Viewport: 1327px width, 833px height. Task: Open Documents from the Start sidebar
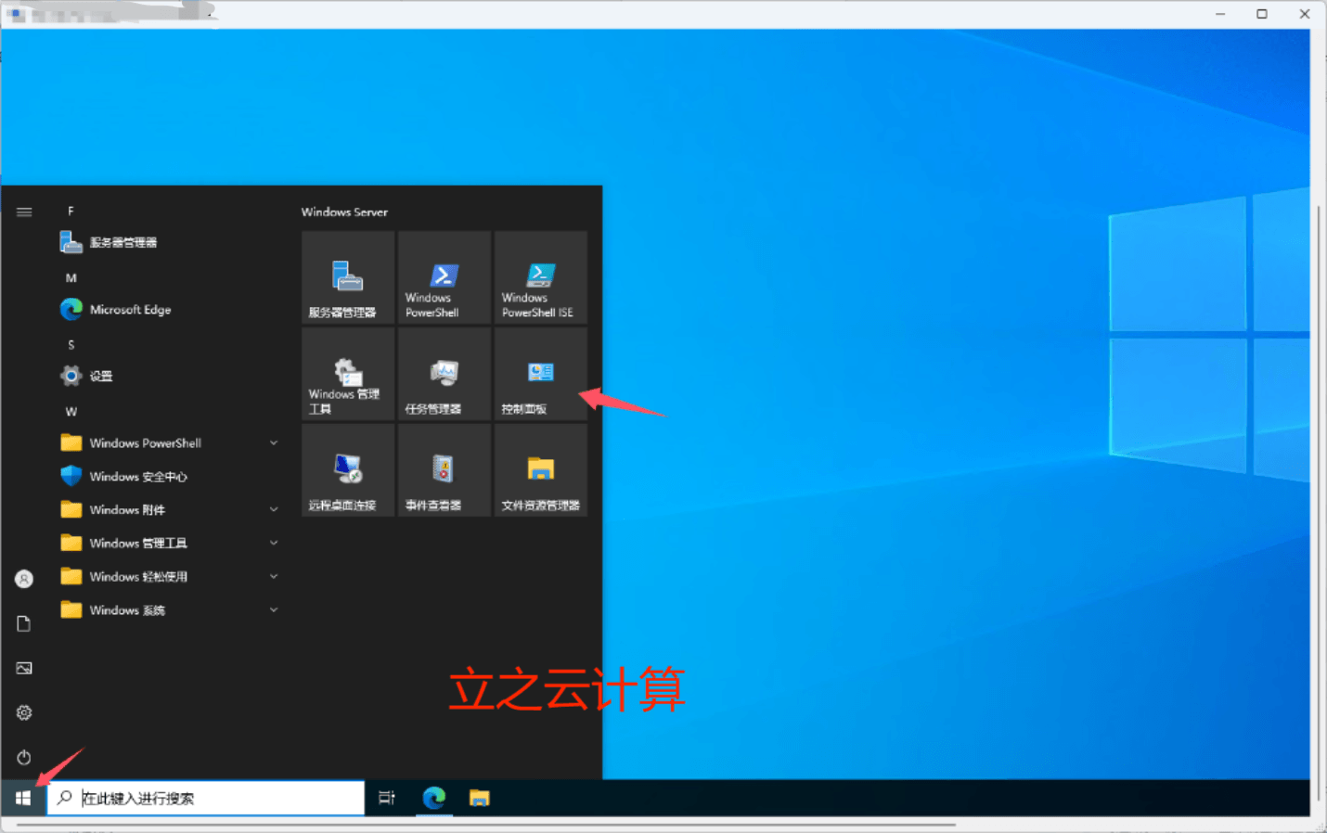coord(24,623)
